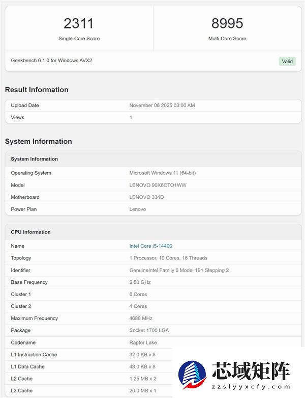Select the Operating System row value

(162, 173)
